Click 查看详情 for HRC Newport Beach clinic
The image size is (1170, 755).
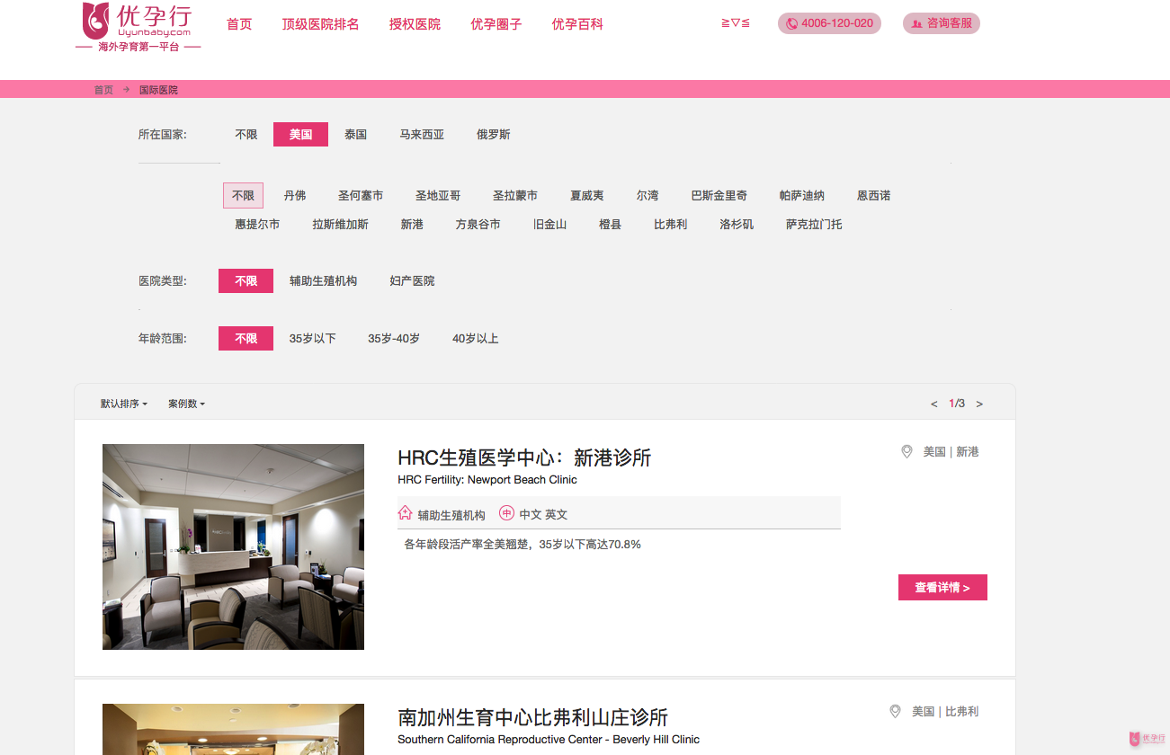(x=942, y=588)
